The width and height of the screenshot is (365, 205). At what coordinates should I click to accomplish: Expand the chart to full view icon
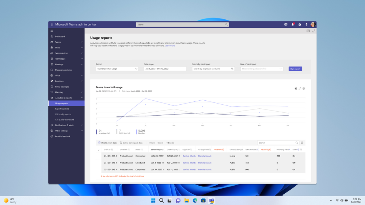pyautogui.click(x=300, y=89)
